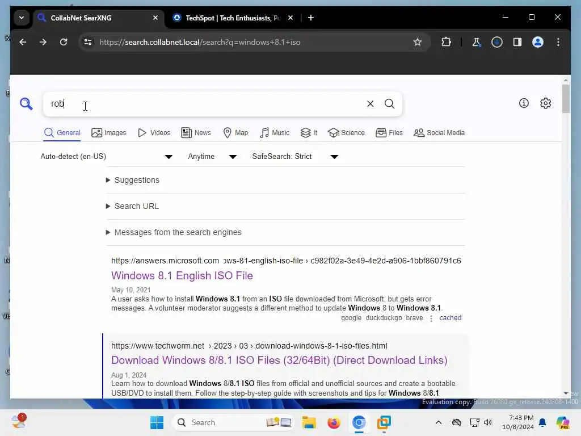Screen dimensions: 581x436
Task: Open Firefox from the taskbar
Action: [334, 422]
